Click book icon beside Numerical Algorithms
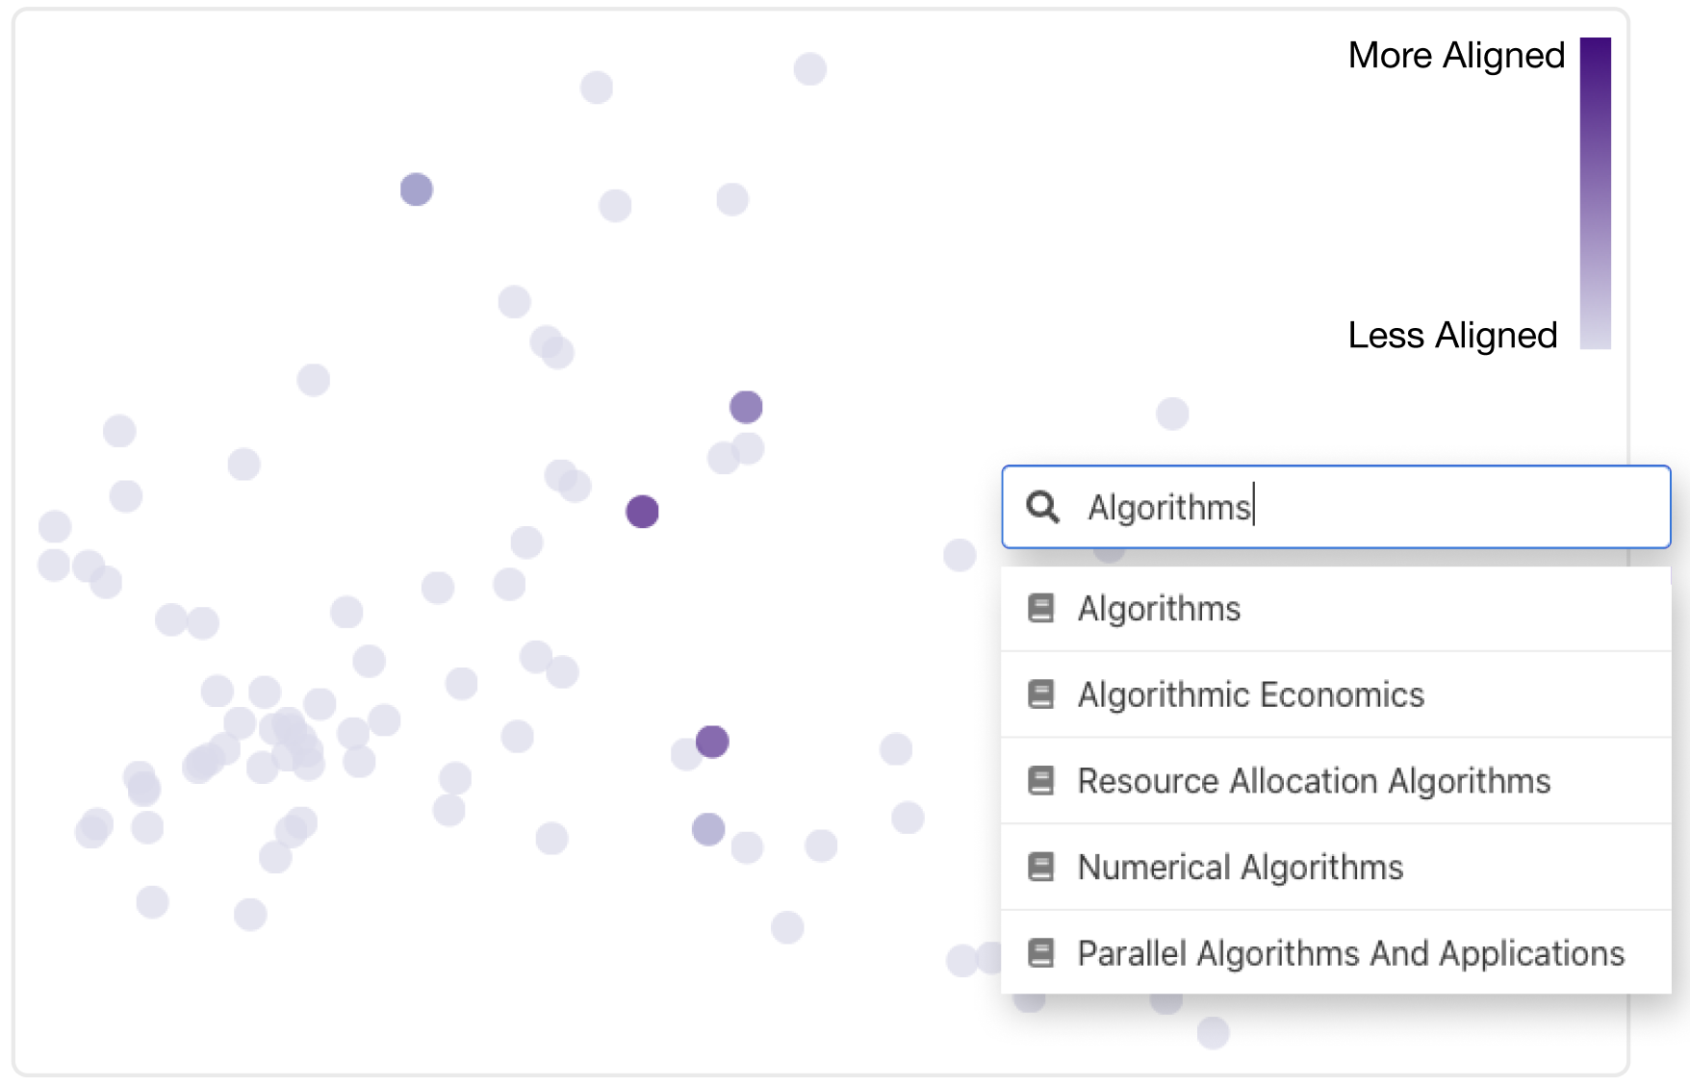The width and height of the screenshot is (1690, 1085). point(1040,867)
